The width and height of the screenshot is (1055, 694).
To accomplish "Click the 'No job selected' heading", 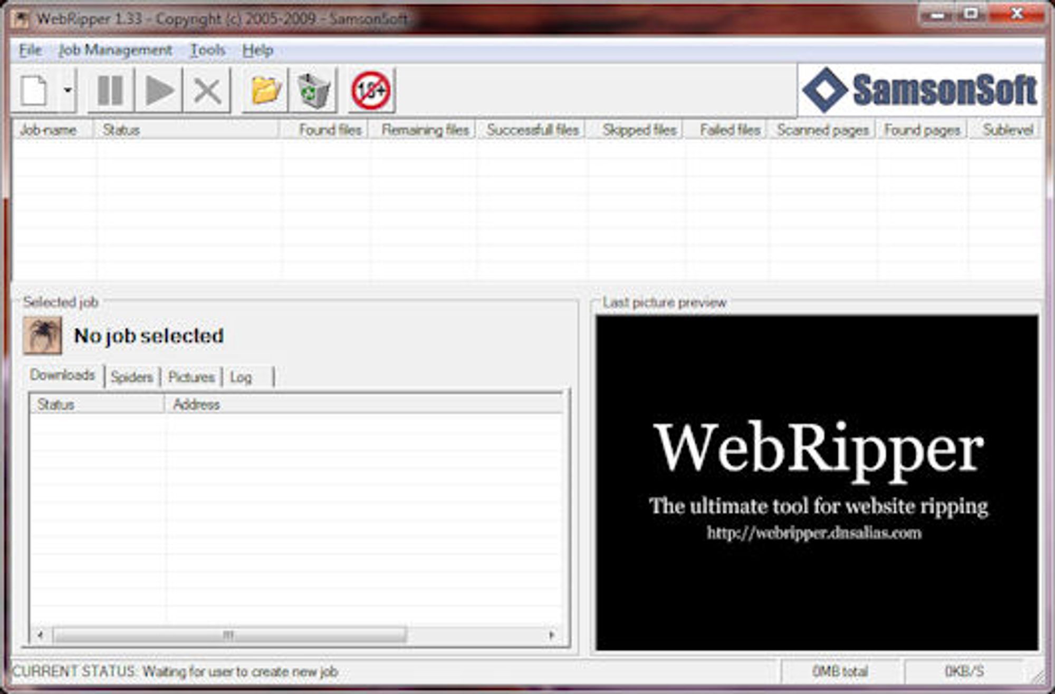I will point(149,336).
